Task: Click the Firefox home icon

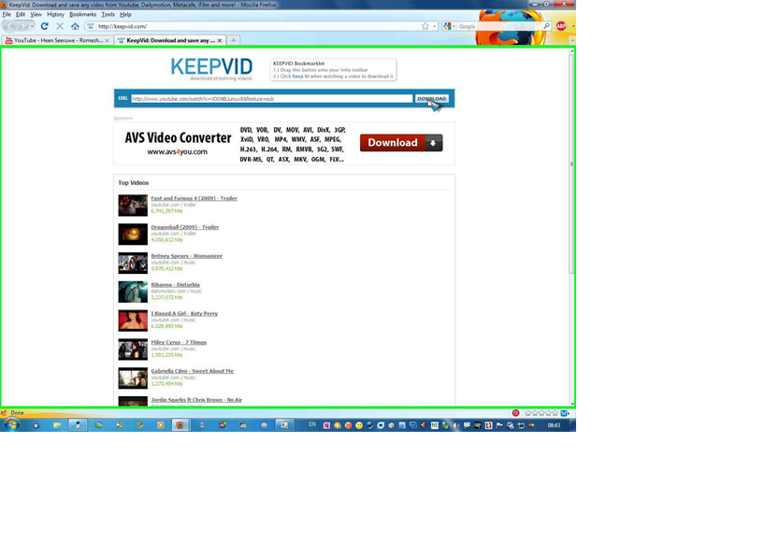Action: point(75,26)
